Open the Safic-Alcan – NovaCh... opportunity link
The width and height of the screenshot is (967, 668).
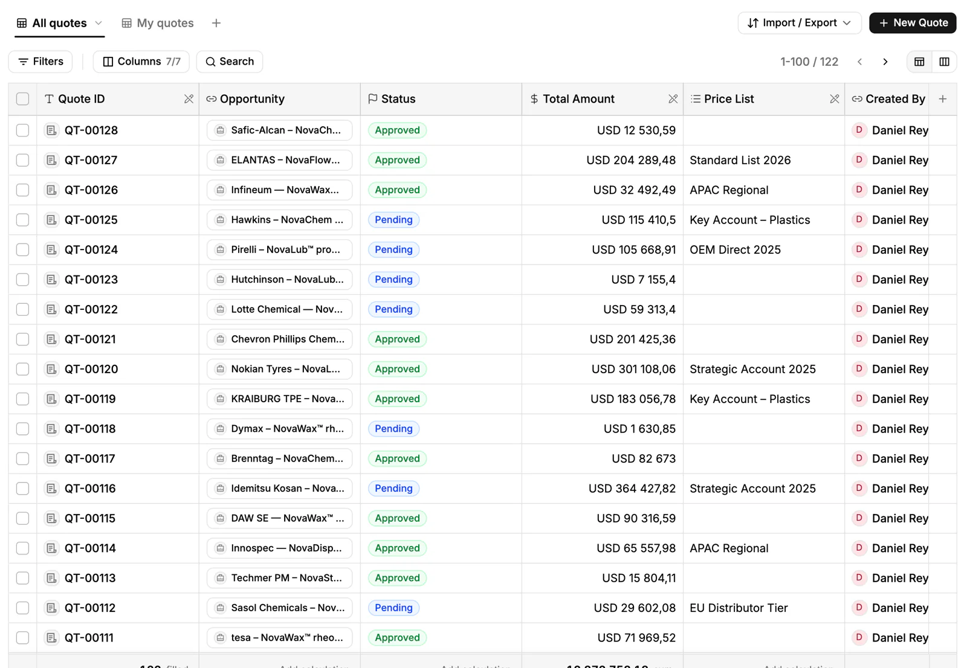point(280,130)
